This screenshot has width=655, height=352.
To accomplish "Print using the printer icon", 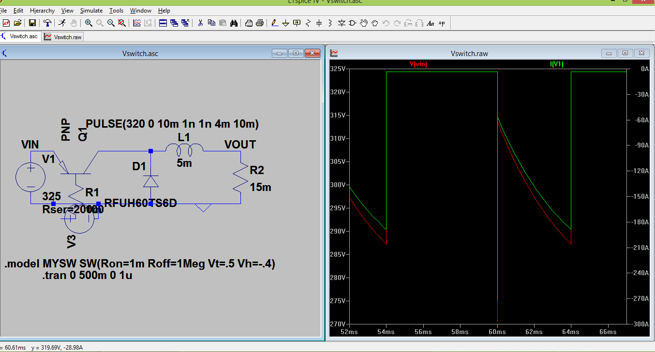I will tap(260, 23).
